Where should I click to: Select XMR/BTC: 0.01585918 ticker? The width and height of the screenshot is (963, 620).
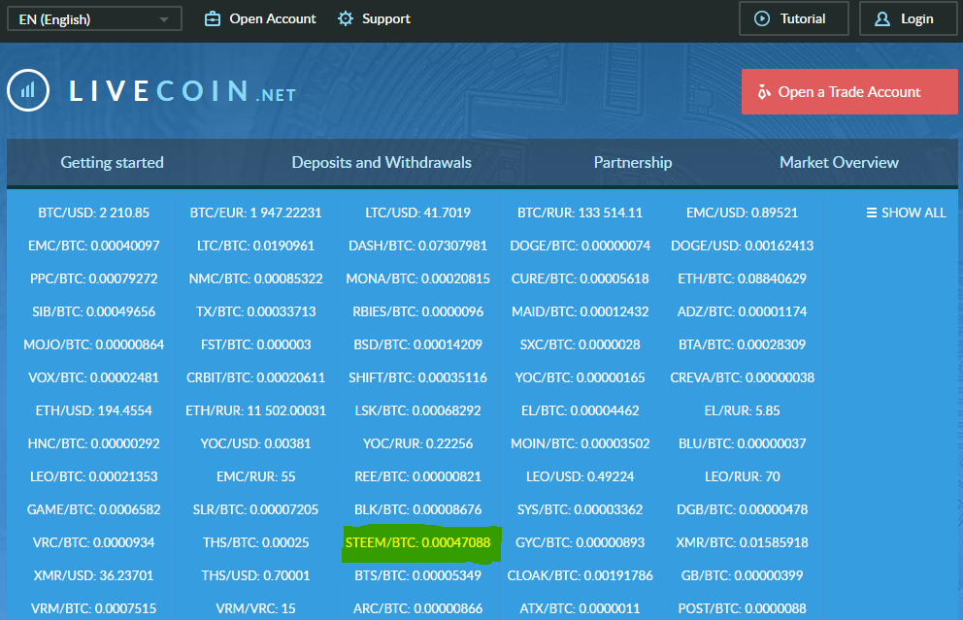coord(743,543)
